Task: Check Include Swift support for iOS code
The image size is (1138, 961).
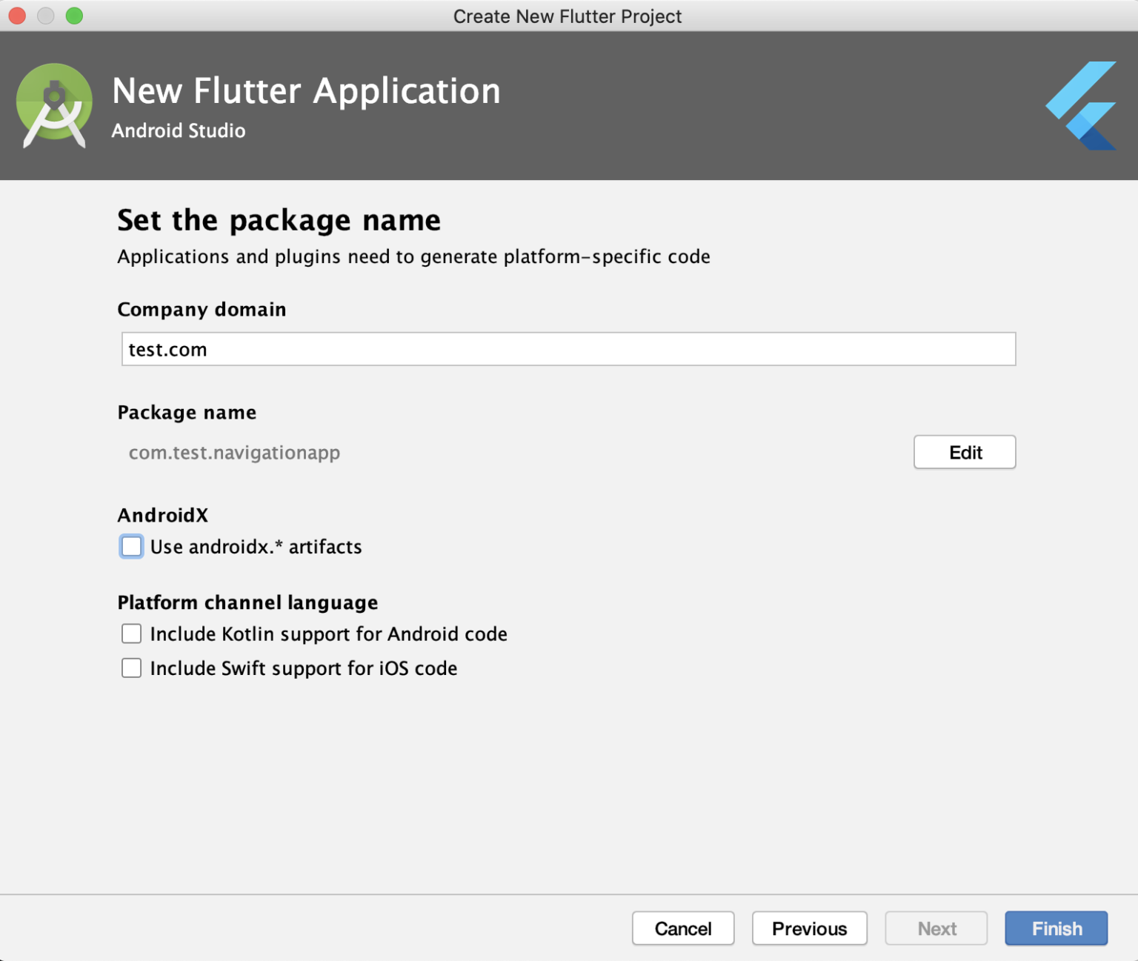Action: pos(131,668)
